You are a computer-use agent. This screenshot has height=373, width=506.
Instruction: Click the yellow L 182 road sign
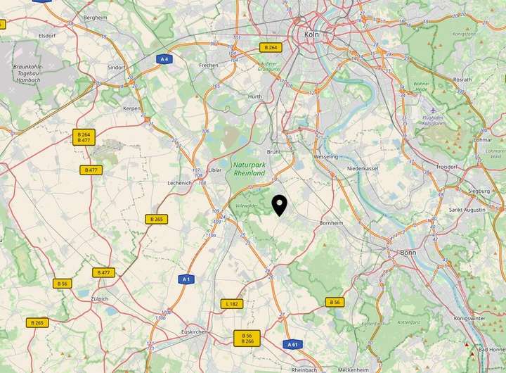point(232,304)
